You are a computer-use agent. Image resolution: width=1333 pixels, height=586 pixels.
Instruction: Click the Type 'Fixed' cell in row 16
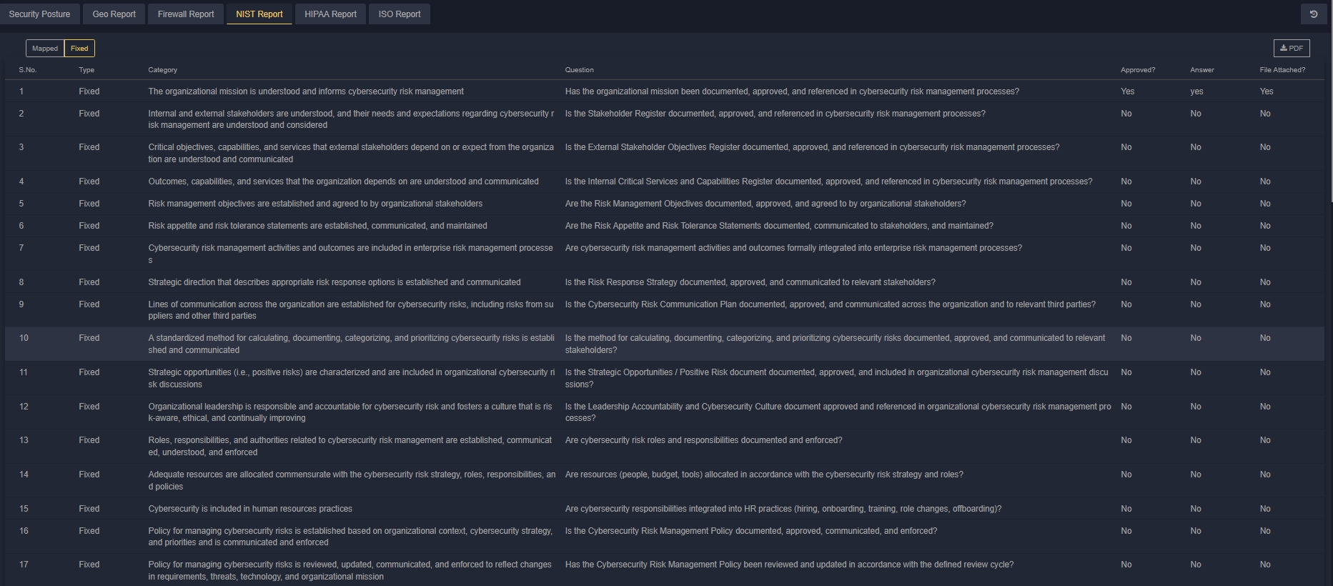pos(89,531)
